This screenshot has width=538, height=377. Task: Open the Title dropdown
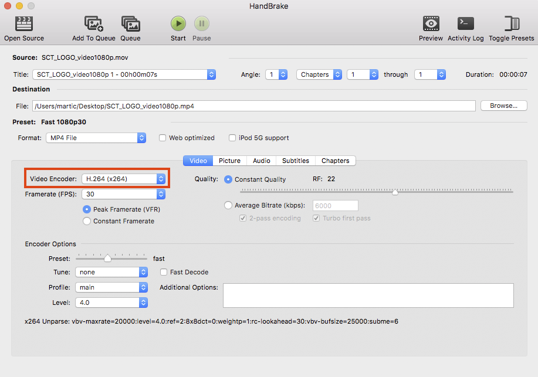(x=124, y=74)
